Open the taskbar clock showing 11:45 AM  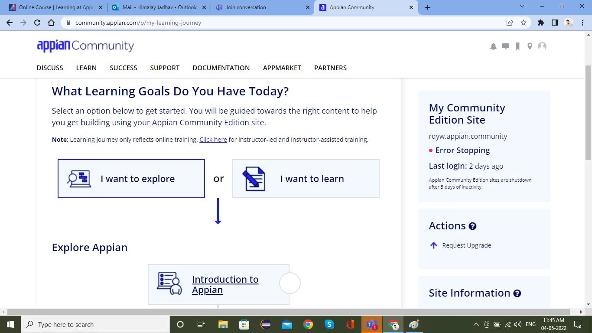tap(553, 324)
